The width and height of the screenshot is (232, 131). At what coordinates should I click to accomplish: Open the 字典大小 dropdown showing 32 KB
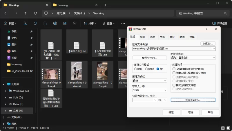click(150, 90)
